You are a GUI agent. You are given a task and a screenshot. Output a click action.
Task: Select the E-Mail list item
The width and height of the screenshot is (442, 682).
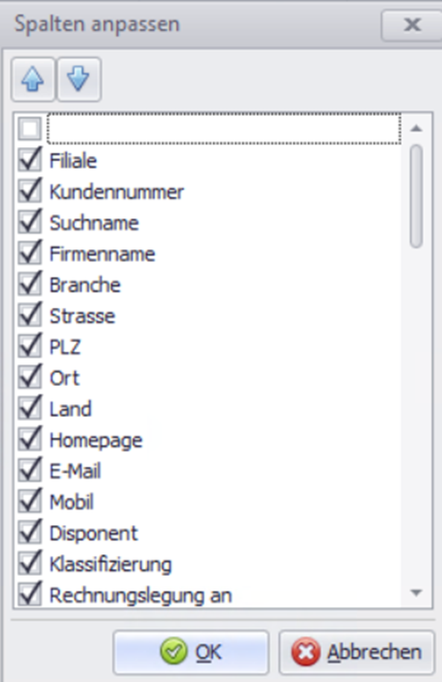point(75,471)
